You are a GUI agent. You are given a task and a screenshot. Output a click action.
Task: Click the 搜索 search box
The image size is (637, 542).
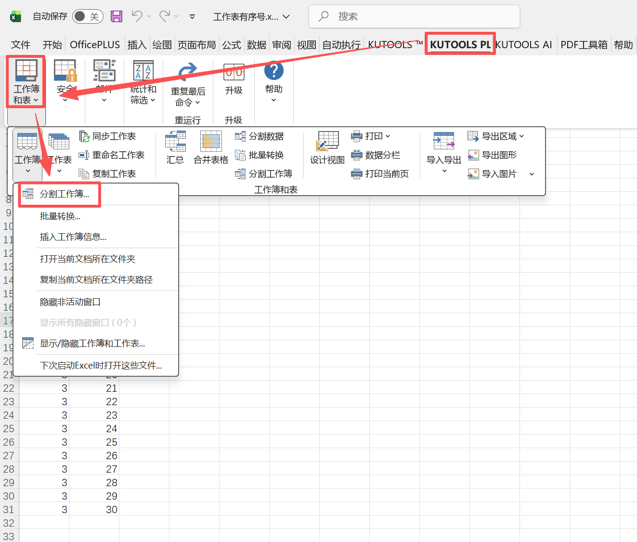(x=414, y=16)
